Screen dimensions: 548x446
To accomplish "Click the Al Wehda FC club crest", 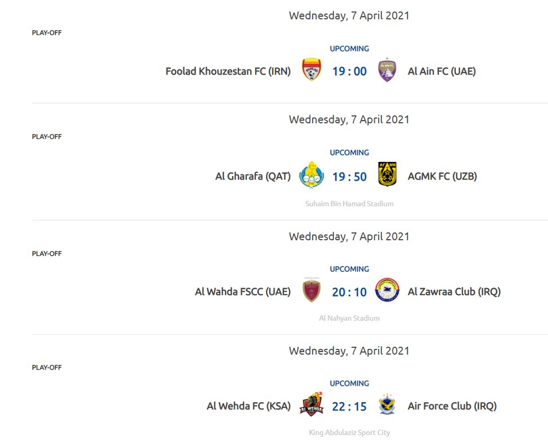I will 311,405.
